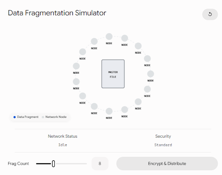Click the blue Data Fragment legend dot
The height and width of the screenshot is (175, 222).
point(14,117)
